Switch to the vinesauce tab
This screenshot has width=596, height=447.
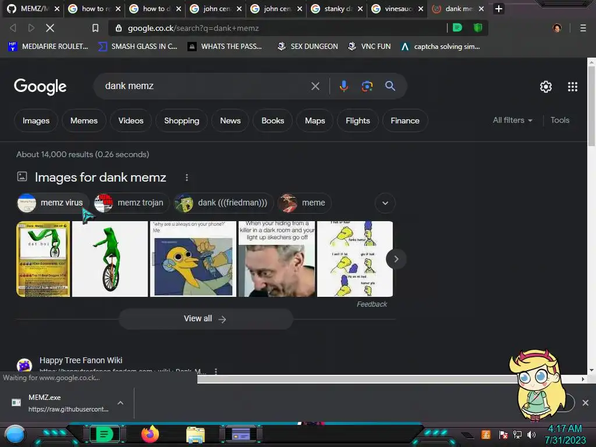(397, 9)
